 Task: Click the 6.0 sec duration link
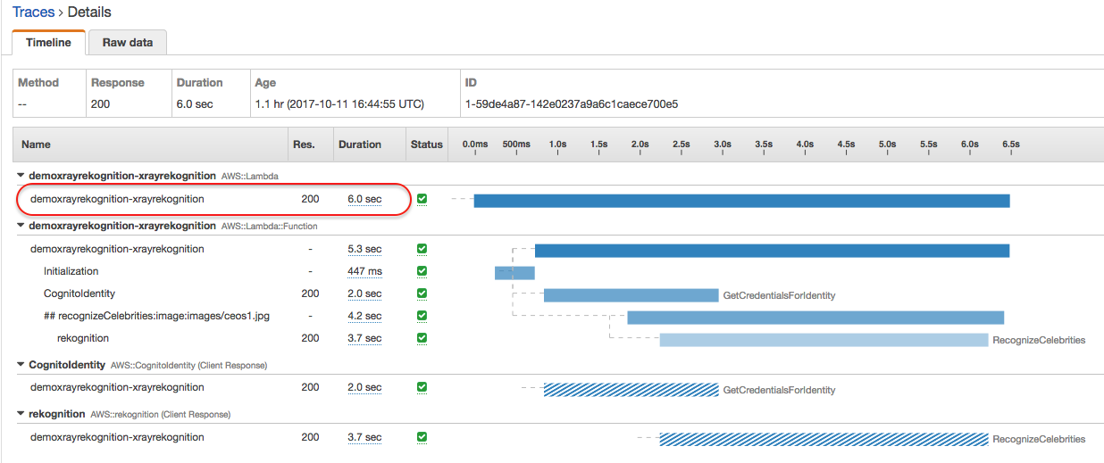coord(364,199)
